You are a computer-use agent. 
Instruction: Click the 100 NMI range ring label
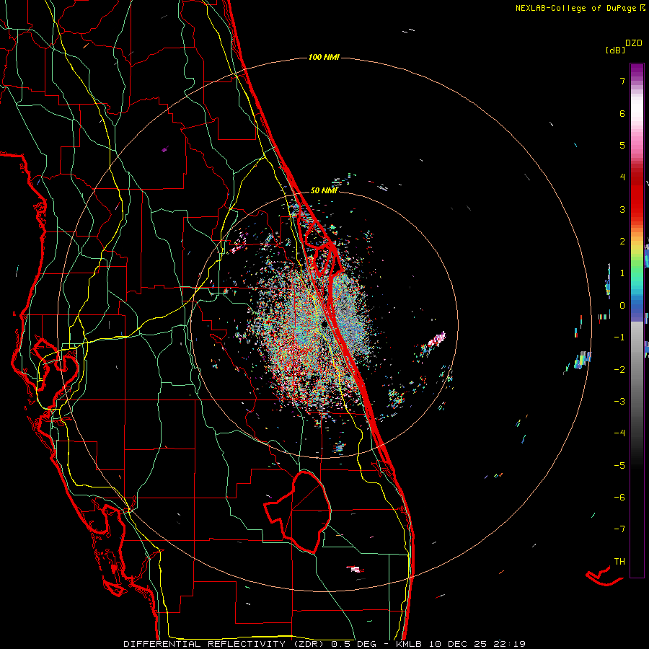pyautogui.click(x=324, y=57)
